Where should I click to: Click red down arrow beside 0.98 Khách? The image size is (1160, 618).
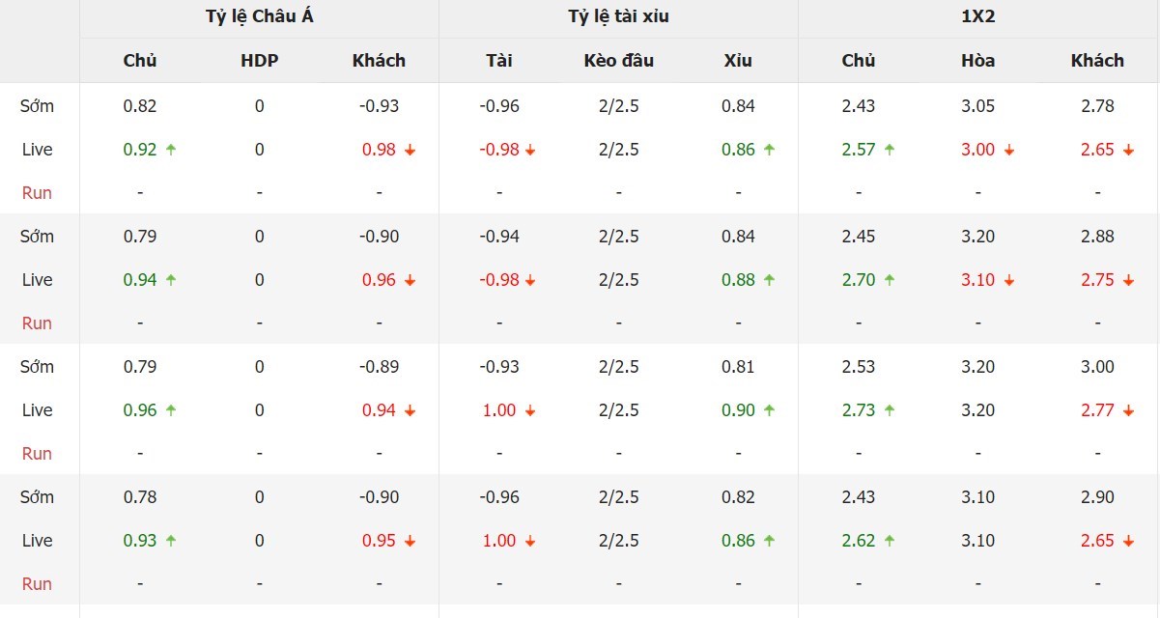pos(410,150)
